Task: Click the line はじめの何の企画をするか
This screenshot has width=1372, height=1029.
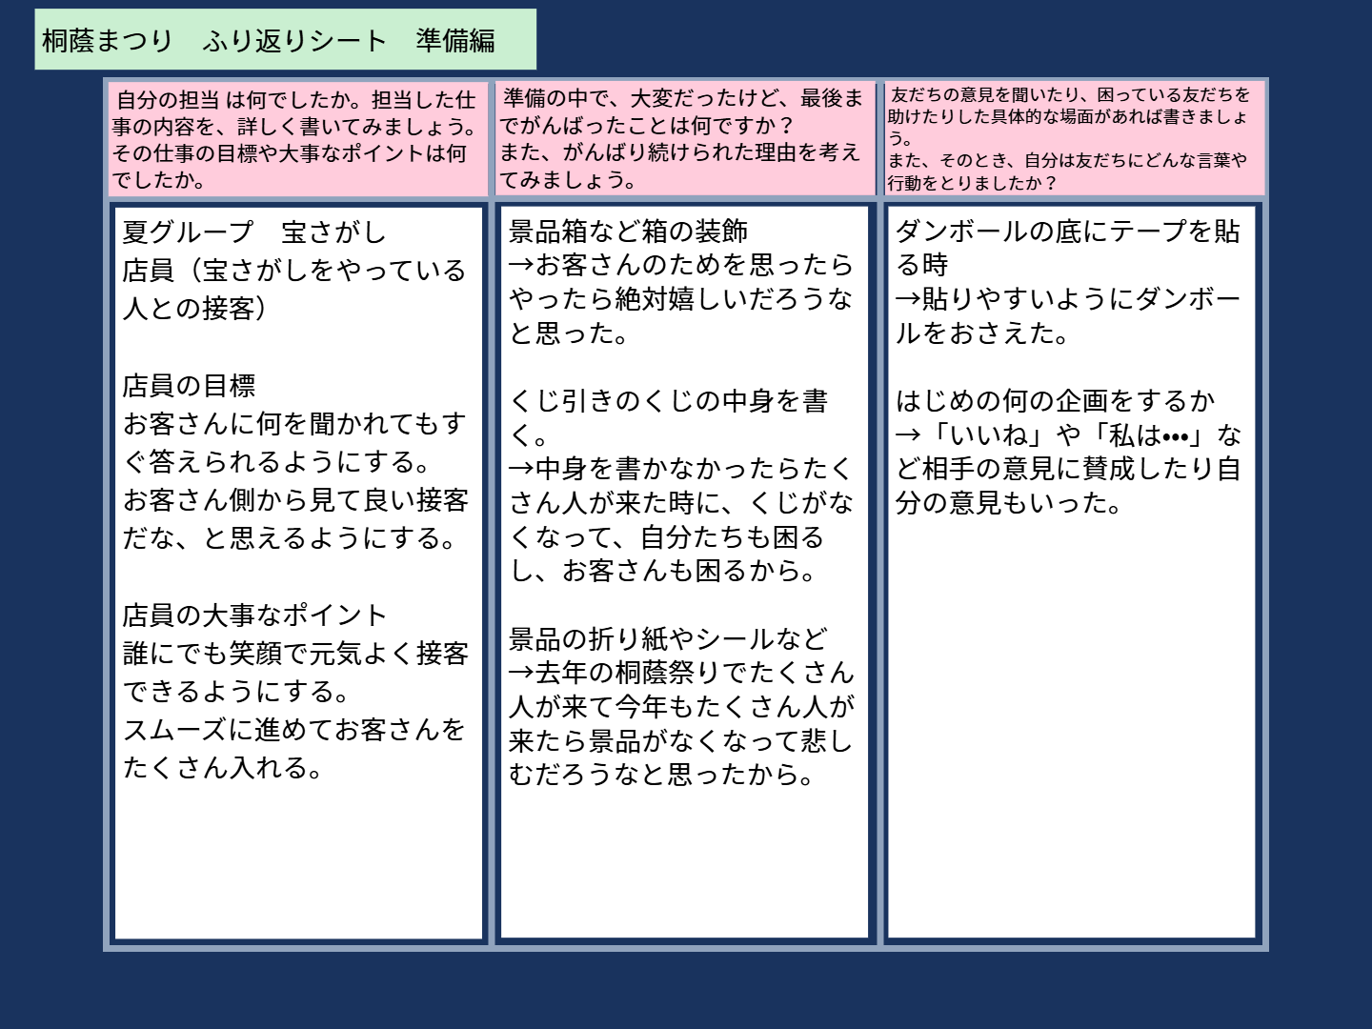Action: [1055, 401]
